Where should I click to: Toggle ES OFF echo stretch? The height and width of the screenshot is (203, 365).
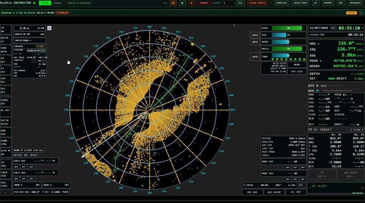pyautogui.click(x=6, y=70)
